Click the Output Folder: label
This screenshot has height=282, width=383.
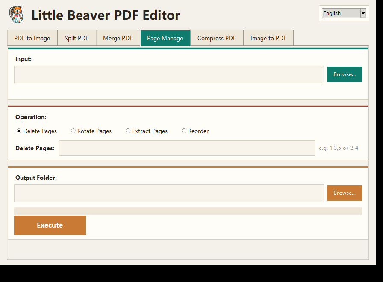click(36, 178)
